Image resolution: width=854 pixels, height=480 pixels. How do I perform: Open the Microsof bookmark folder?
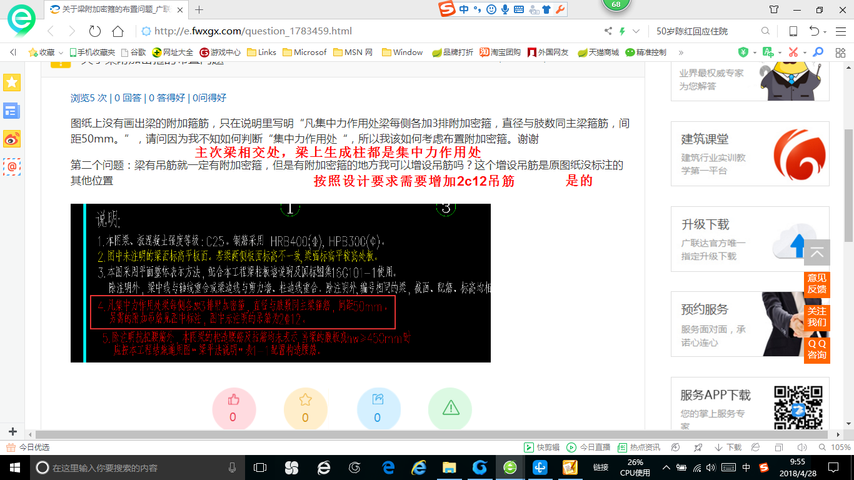point(304,52)
